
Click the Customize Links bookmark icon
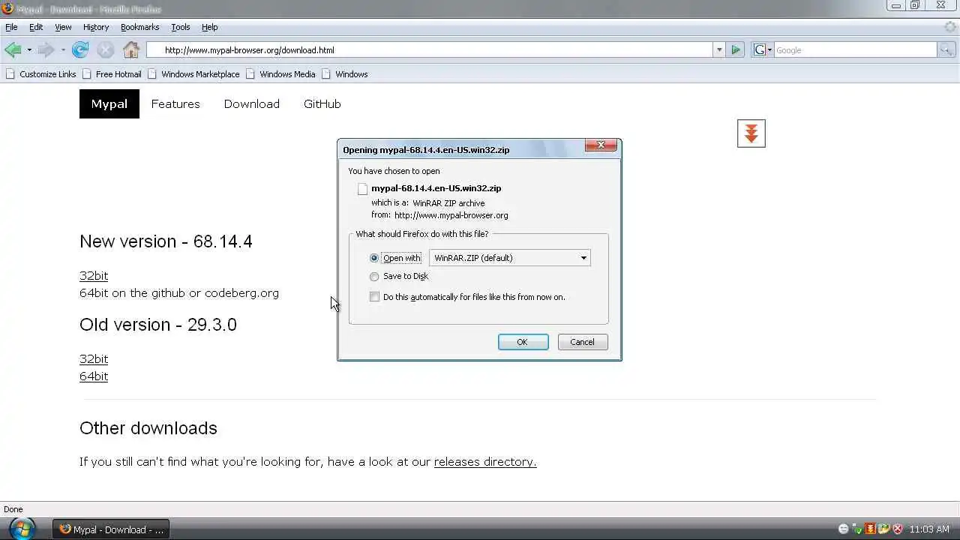tap(10, 74)
